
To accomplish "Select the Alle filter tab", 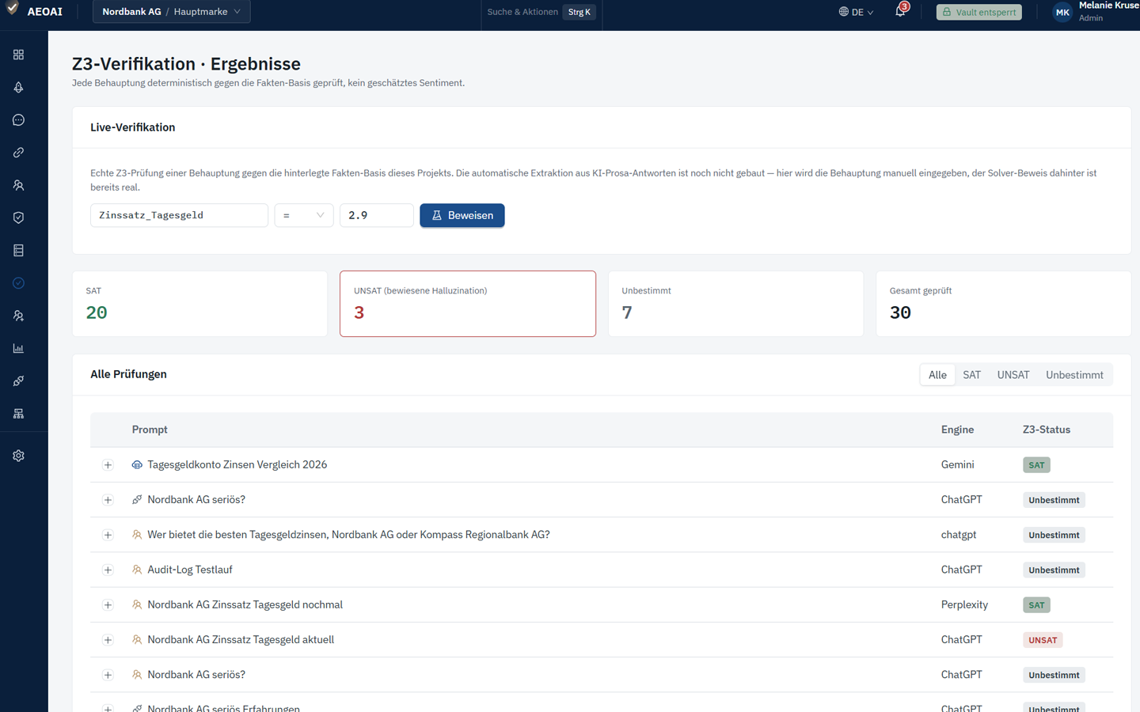I will click(937, 375).
